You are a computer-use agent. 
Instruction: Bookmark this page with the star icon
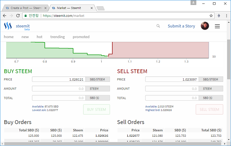coord(211,16)
